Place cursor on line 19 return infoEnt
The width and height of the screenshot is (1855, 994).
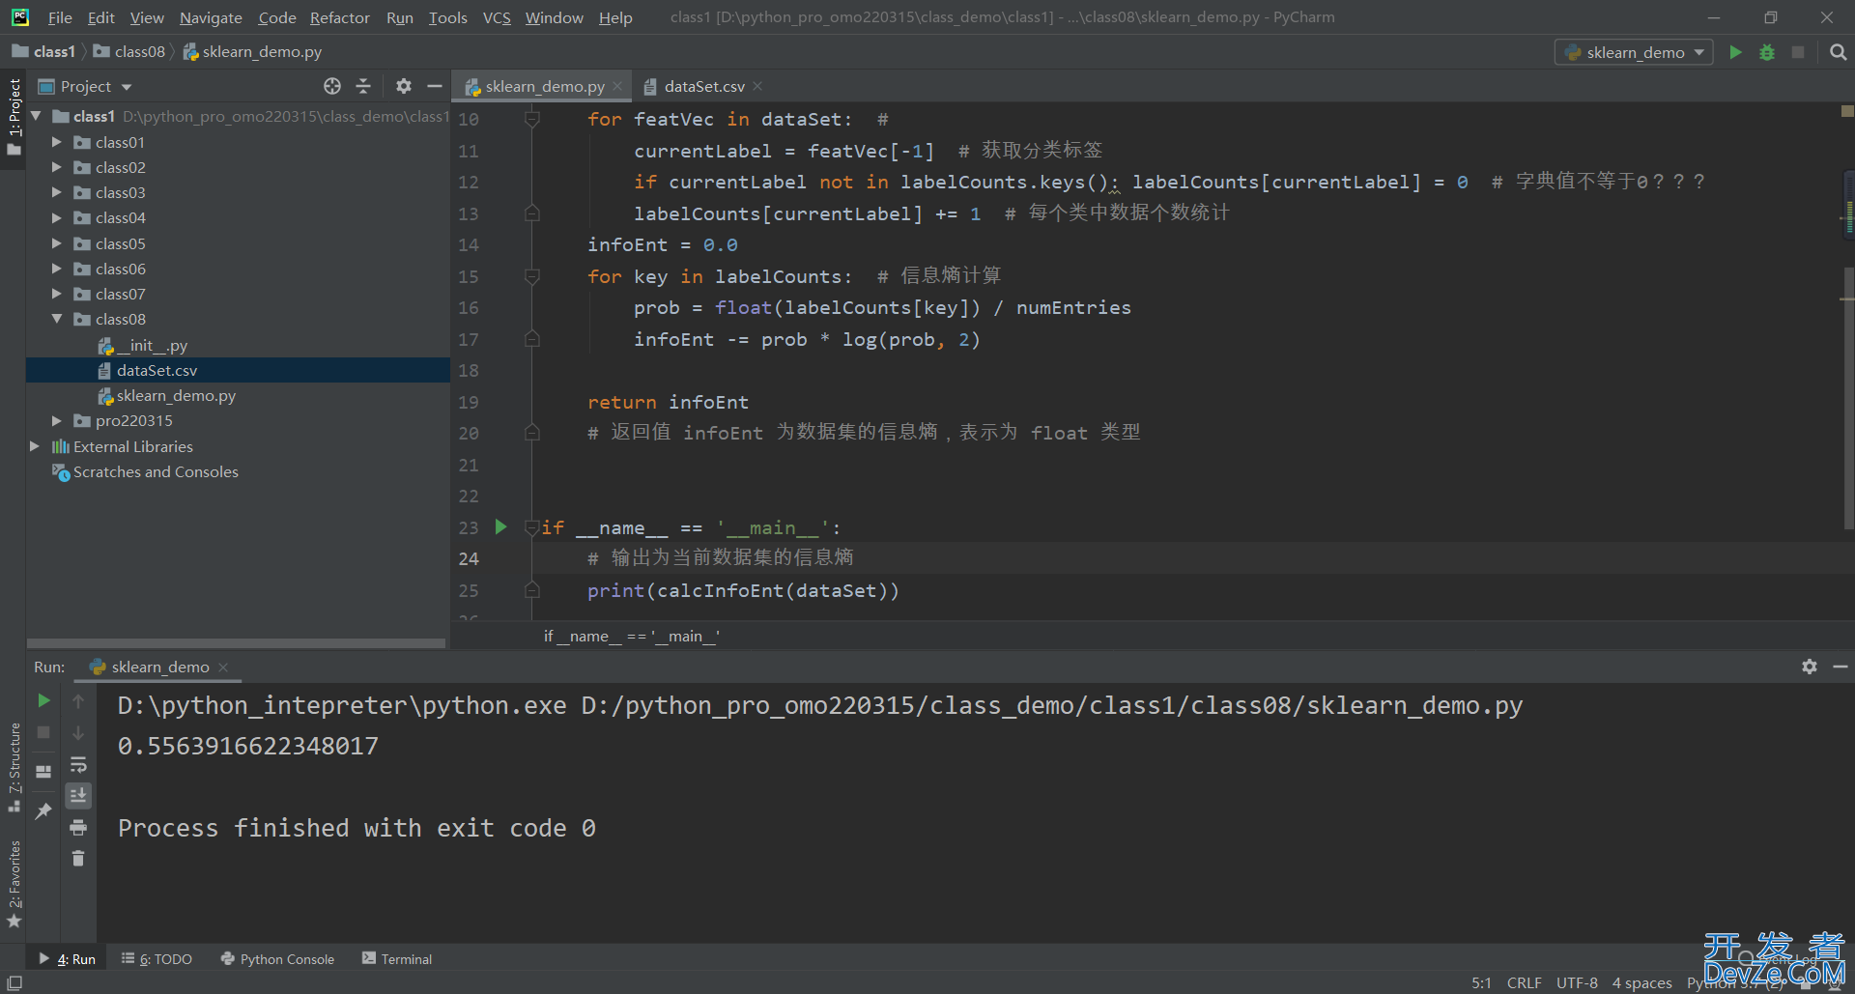[668, 402]
